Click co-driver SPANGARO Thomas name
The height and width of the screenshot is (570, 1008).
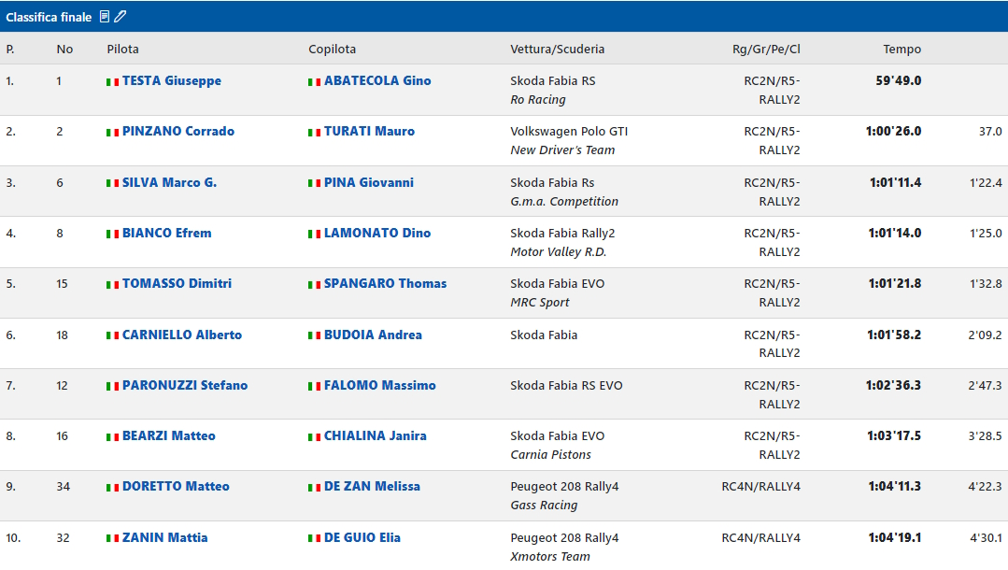tap(385, 283)
